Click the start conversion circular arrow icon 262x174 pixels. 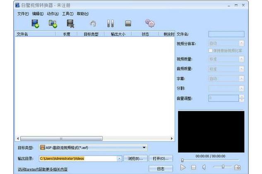click(93, 24)
